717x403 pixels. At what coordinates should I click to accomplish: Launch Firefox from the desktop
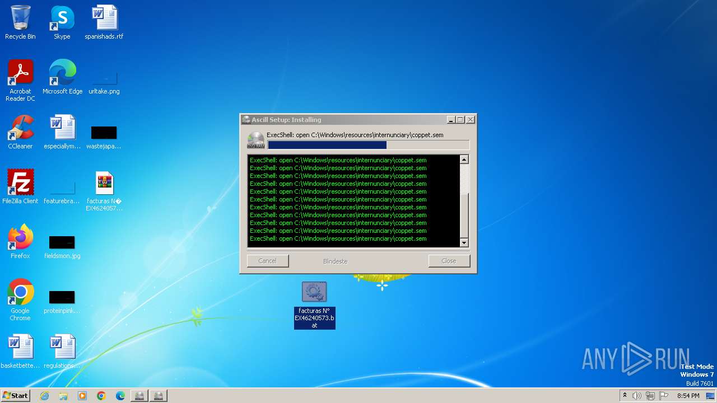tap(20, 242)
